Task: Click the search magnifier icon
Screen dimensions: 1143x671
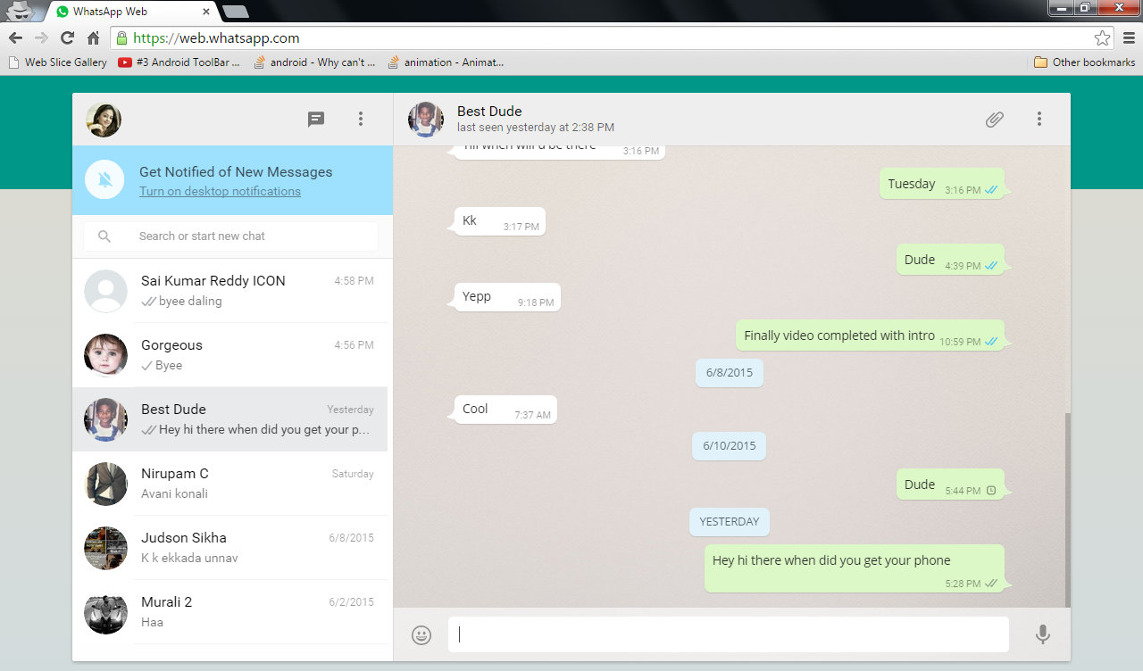Action: coord(104,236)
